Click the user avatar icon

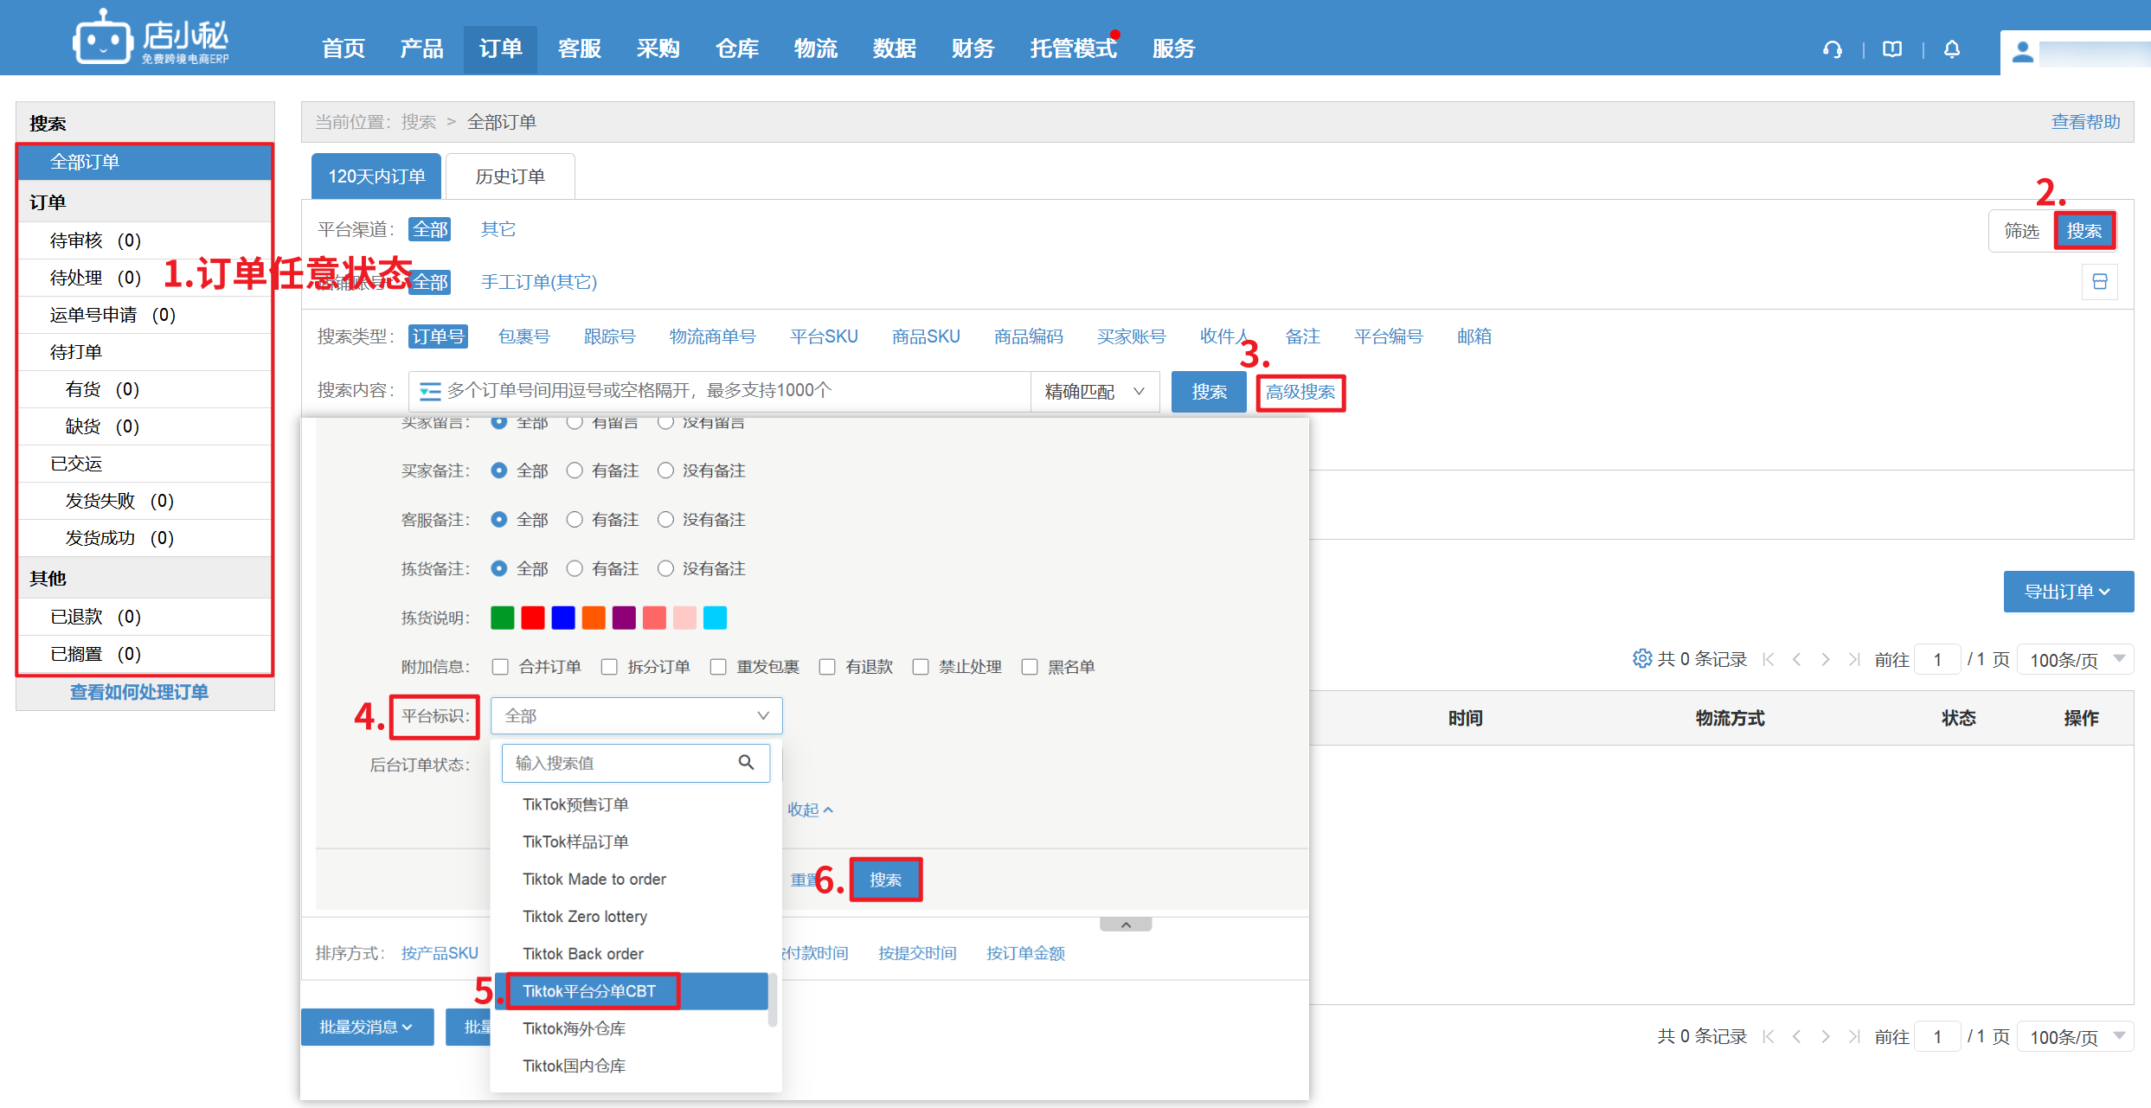click(2022, 53)
